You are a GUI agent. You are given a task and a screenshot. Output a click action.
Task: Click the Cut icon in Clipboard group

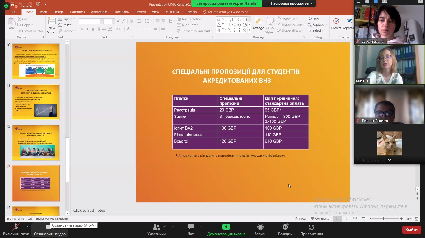point(20,19)
